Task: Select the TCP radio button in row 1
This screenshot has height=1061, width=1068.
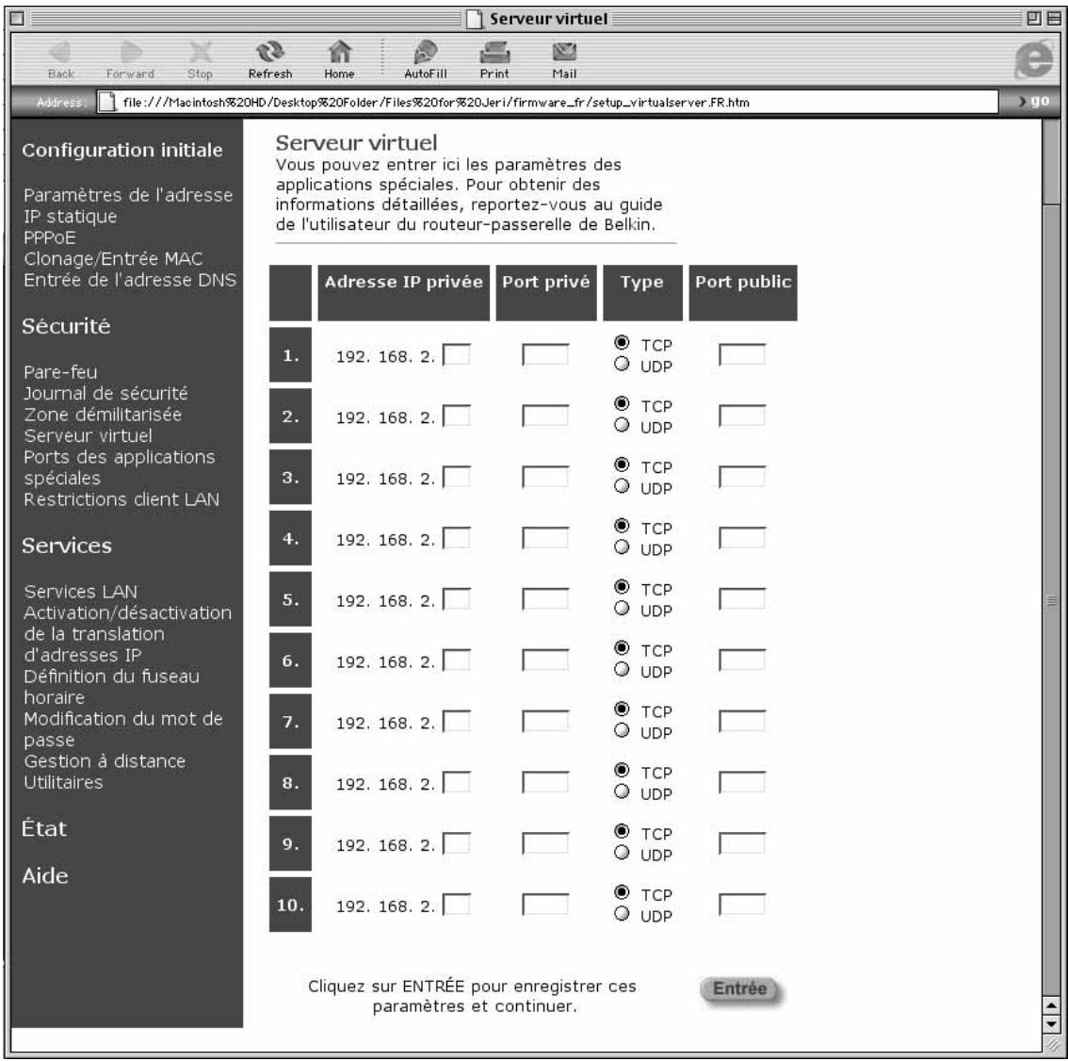Action: (622, 342)
